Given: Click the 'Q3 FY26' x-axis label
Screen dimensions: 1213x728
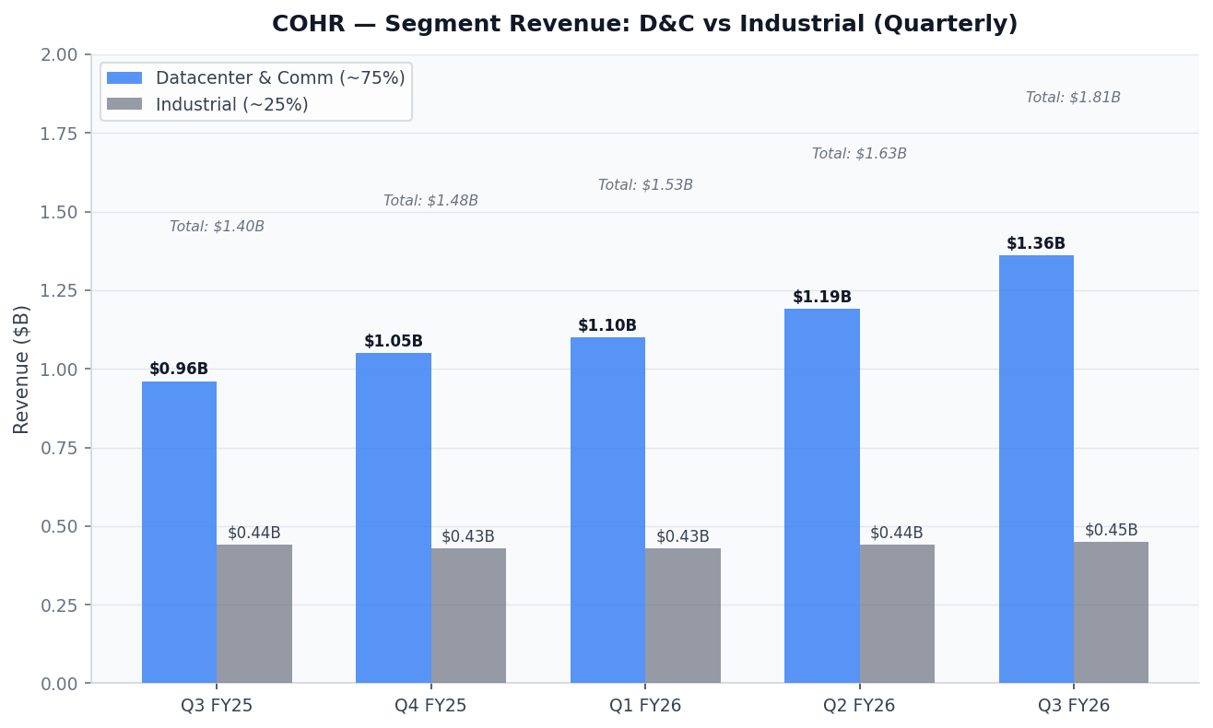Looking at the screenshot, I should (1074, 706).
